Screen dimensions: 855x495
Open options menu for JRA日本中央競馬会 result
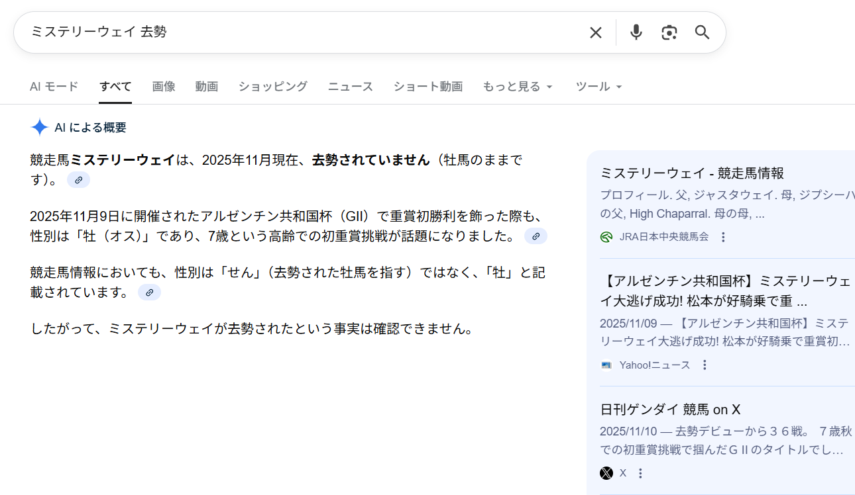point(723,237)
